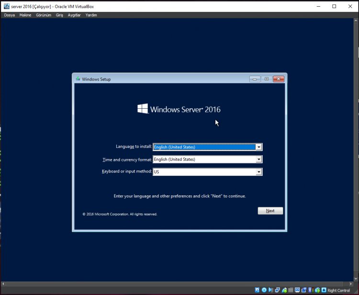Click the horizontal scrollbar left arrow

3,284
